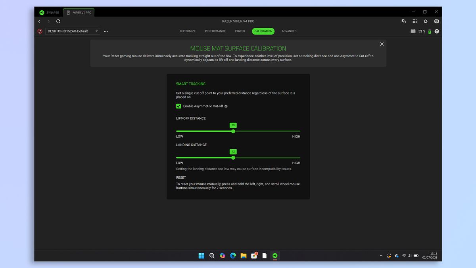Click the red profile status icon

pyautogui.click(x=40, y=31)
